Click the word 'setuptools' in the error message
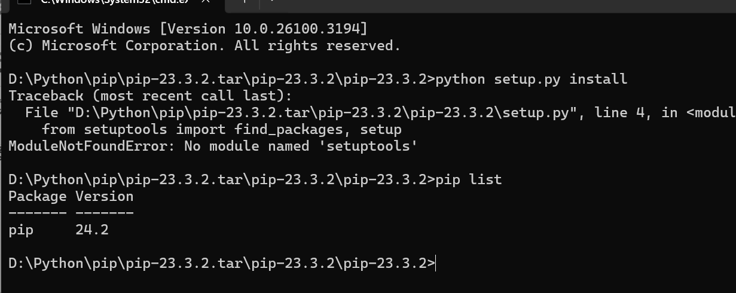 point(368,146)
